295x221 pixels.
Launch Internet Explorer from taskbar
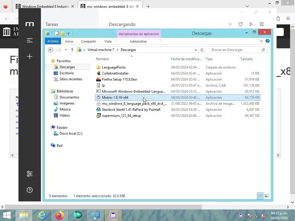point(42,215)
